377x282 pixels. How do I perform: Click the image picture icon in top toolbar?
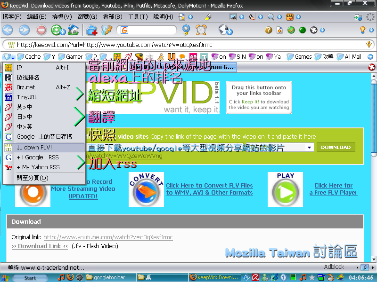(x=233, y=17)
